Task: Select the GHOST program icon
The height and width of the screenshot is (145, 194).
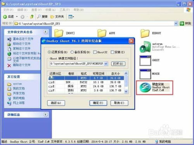Action: 145,60
